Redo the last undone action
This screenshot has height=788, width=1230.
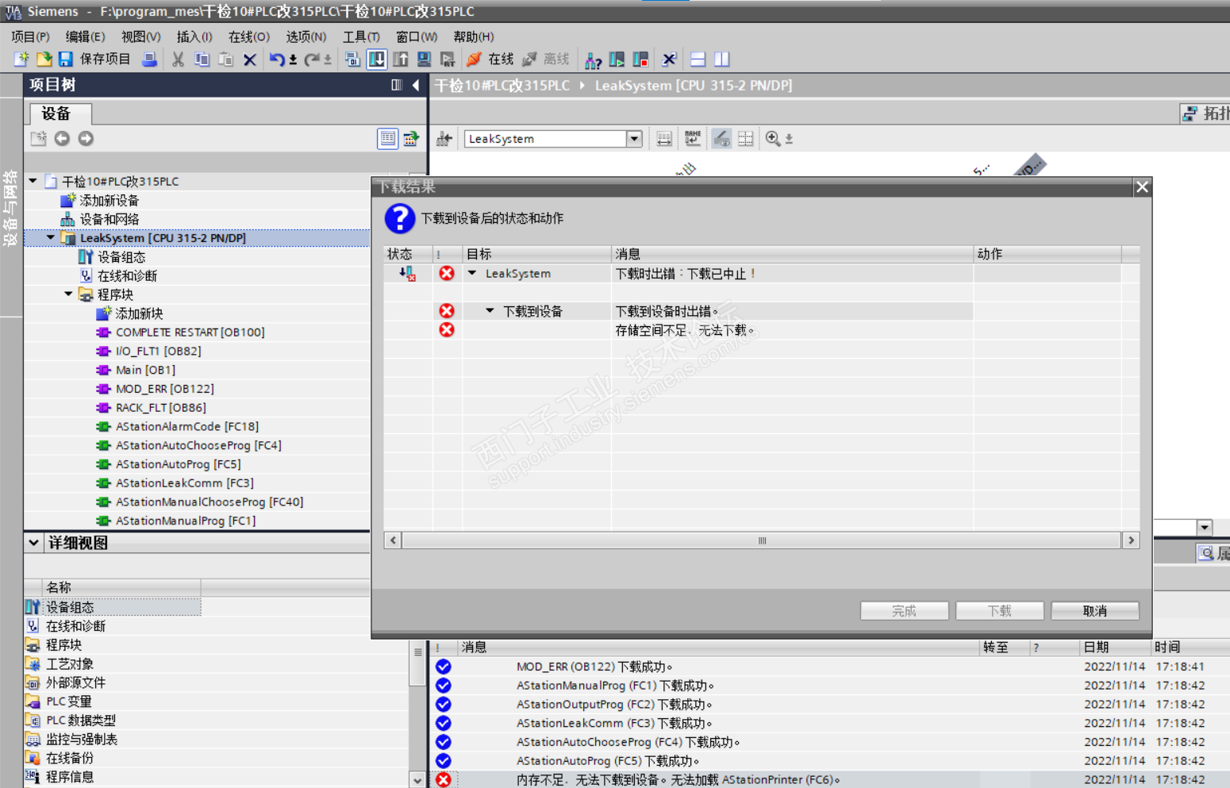click(312, 60)
